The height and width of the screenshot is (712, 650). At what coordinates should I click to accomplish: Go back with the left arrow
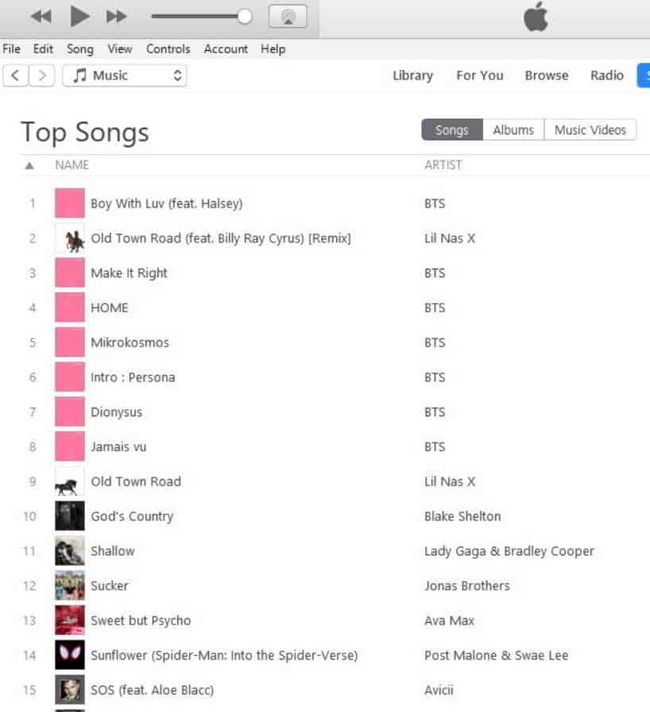pos(15,75)
